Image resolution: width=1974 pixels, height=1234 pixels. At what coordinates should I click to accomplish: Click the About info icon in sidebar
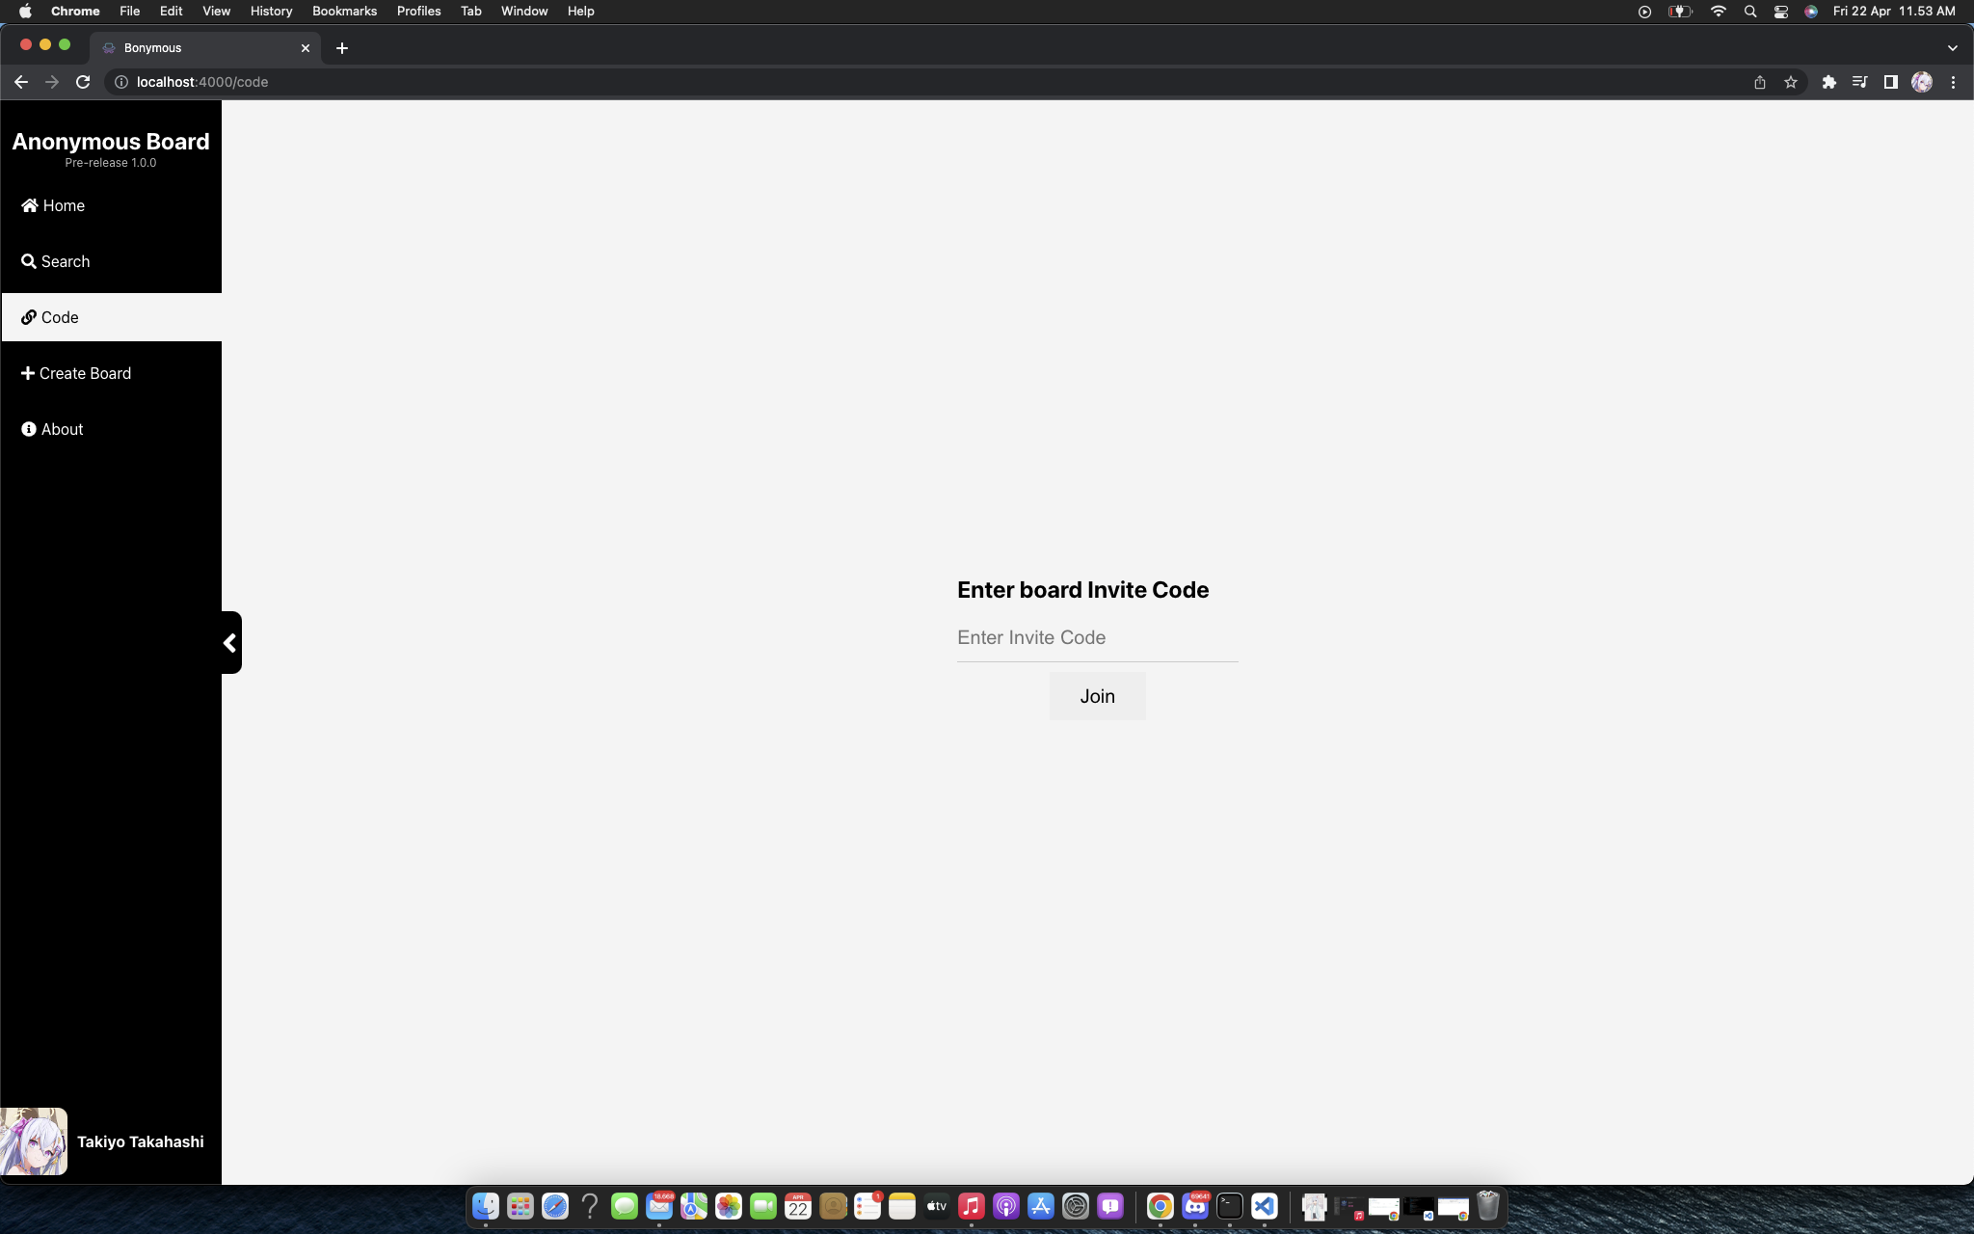coord(28,428)
